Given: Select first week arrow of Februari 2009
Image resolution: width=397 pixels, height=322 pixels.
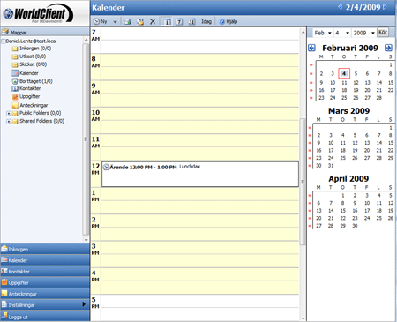Looking at the screenshot, I should [311, 65].
